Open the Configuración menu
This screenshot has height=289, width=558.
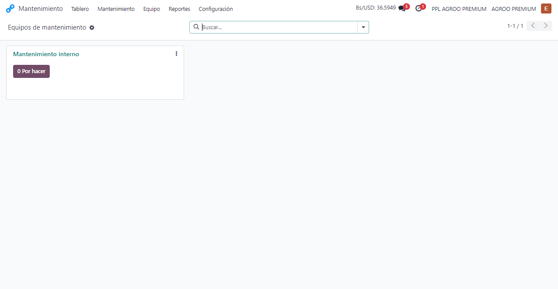[216, 9]
